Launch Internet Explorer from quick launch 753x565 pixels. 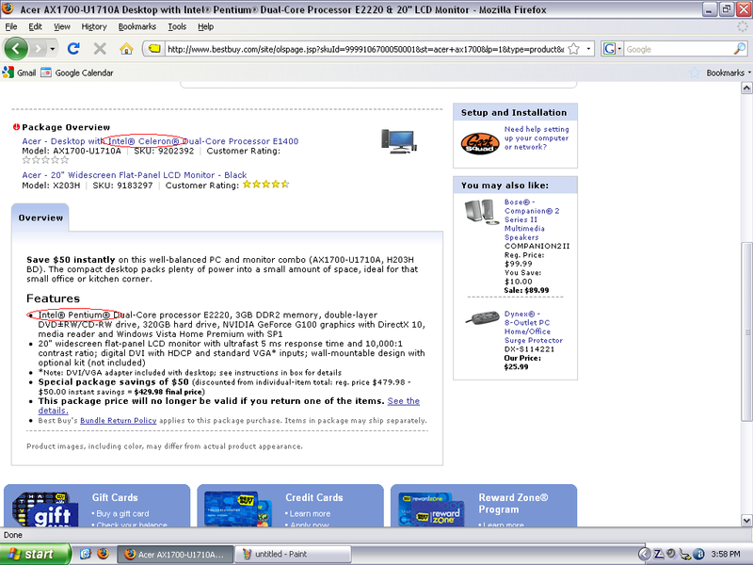pos(86,554)
